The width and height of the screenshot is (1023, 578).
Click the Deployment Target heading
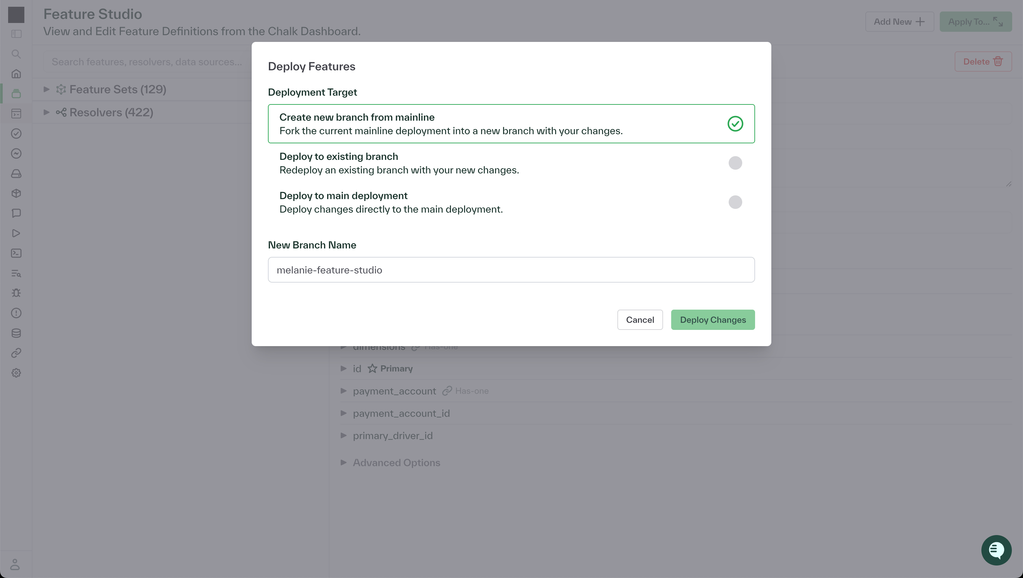point(312,92)
